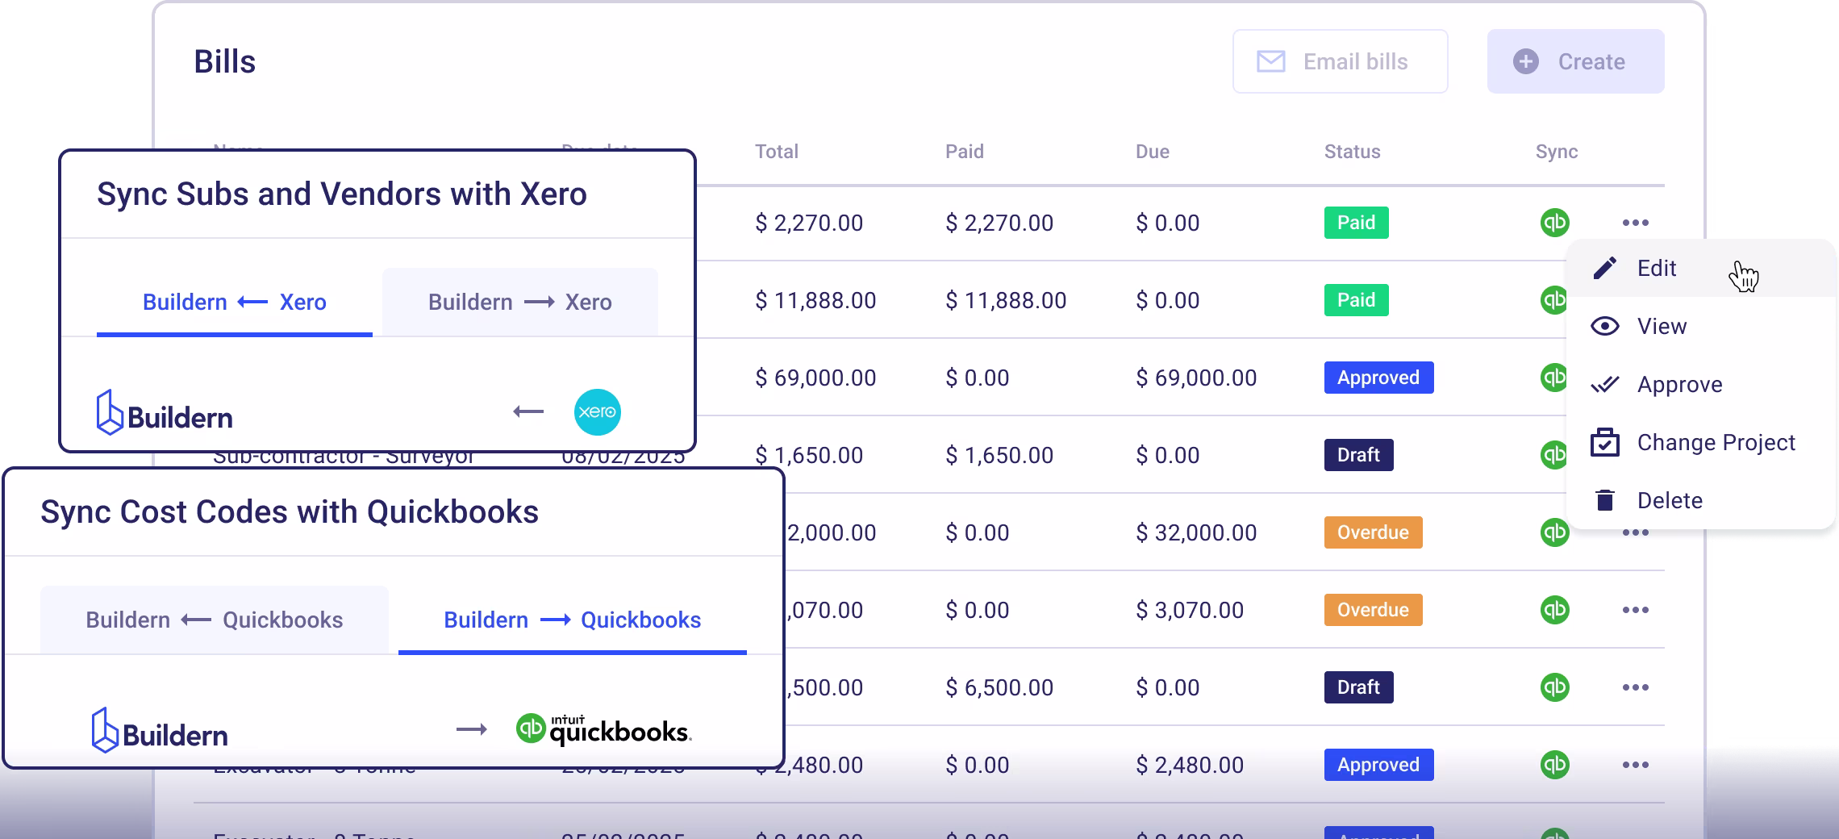Click the Draft badge on the $6,500.00 row

[1359, 687]
